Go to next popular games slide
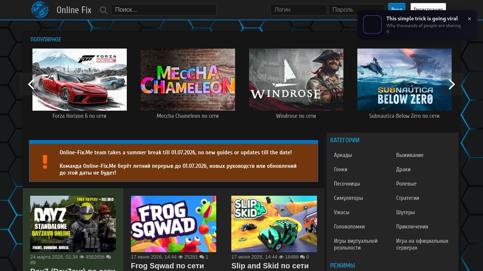Image resolution: width=483 pixels, height=271 pixels. [x=452, y=84]
